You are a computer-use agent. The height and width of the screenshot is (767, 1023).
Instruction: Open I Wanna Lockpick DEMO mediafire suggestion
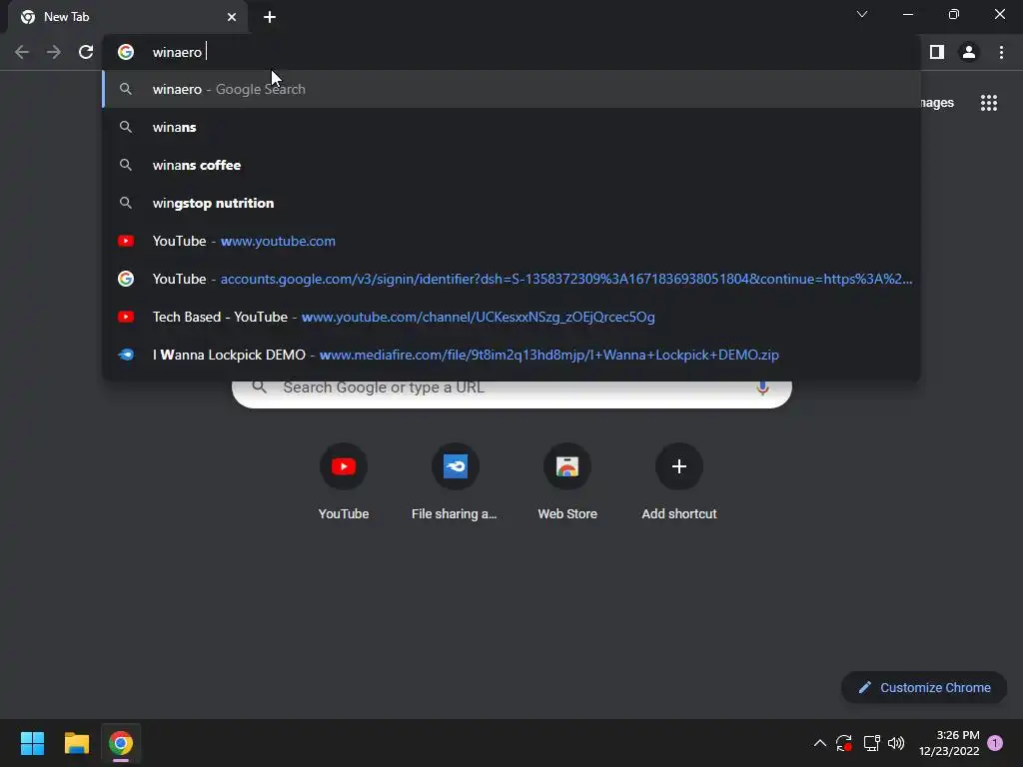click(x=511, y=355)
